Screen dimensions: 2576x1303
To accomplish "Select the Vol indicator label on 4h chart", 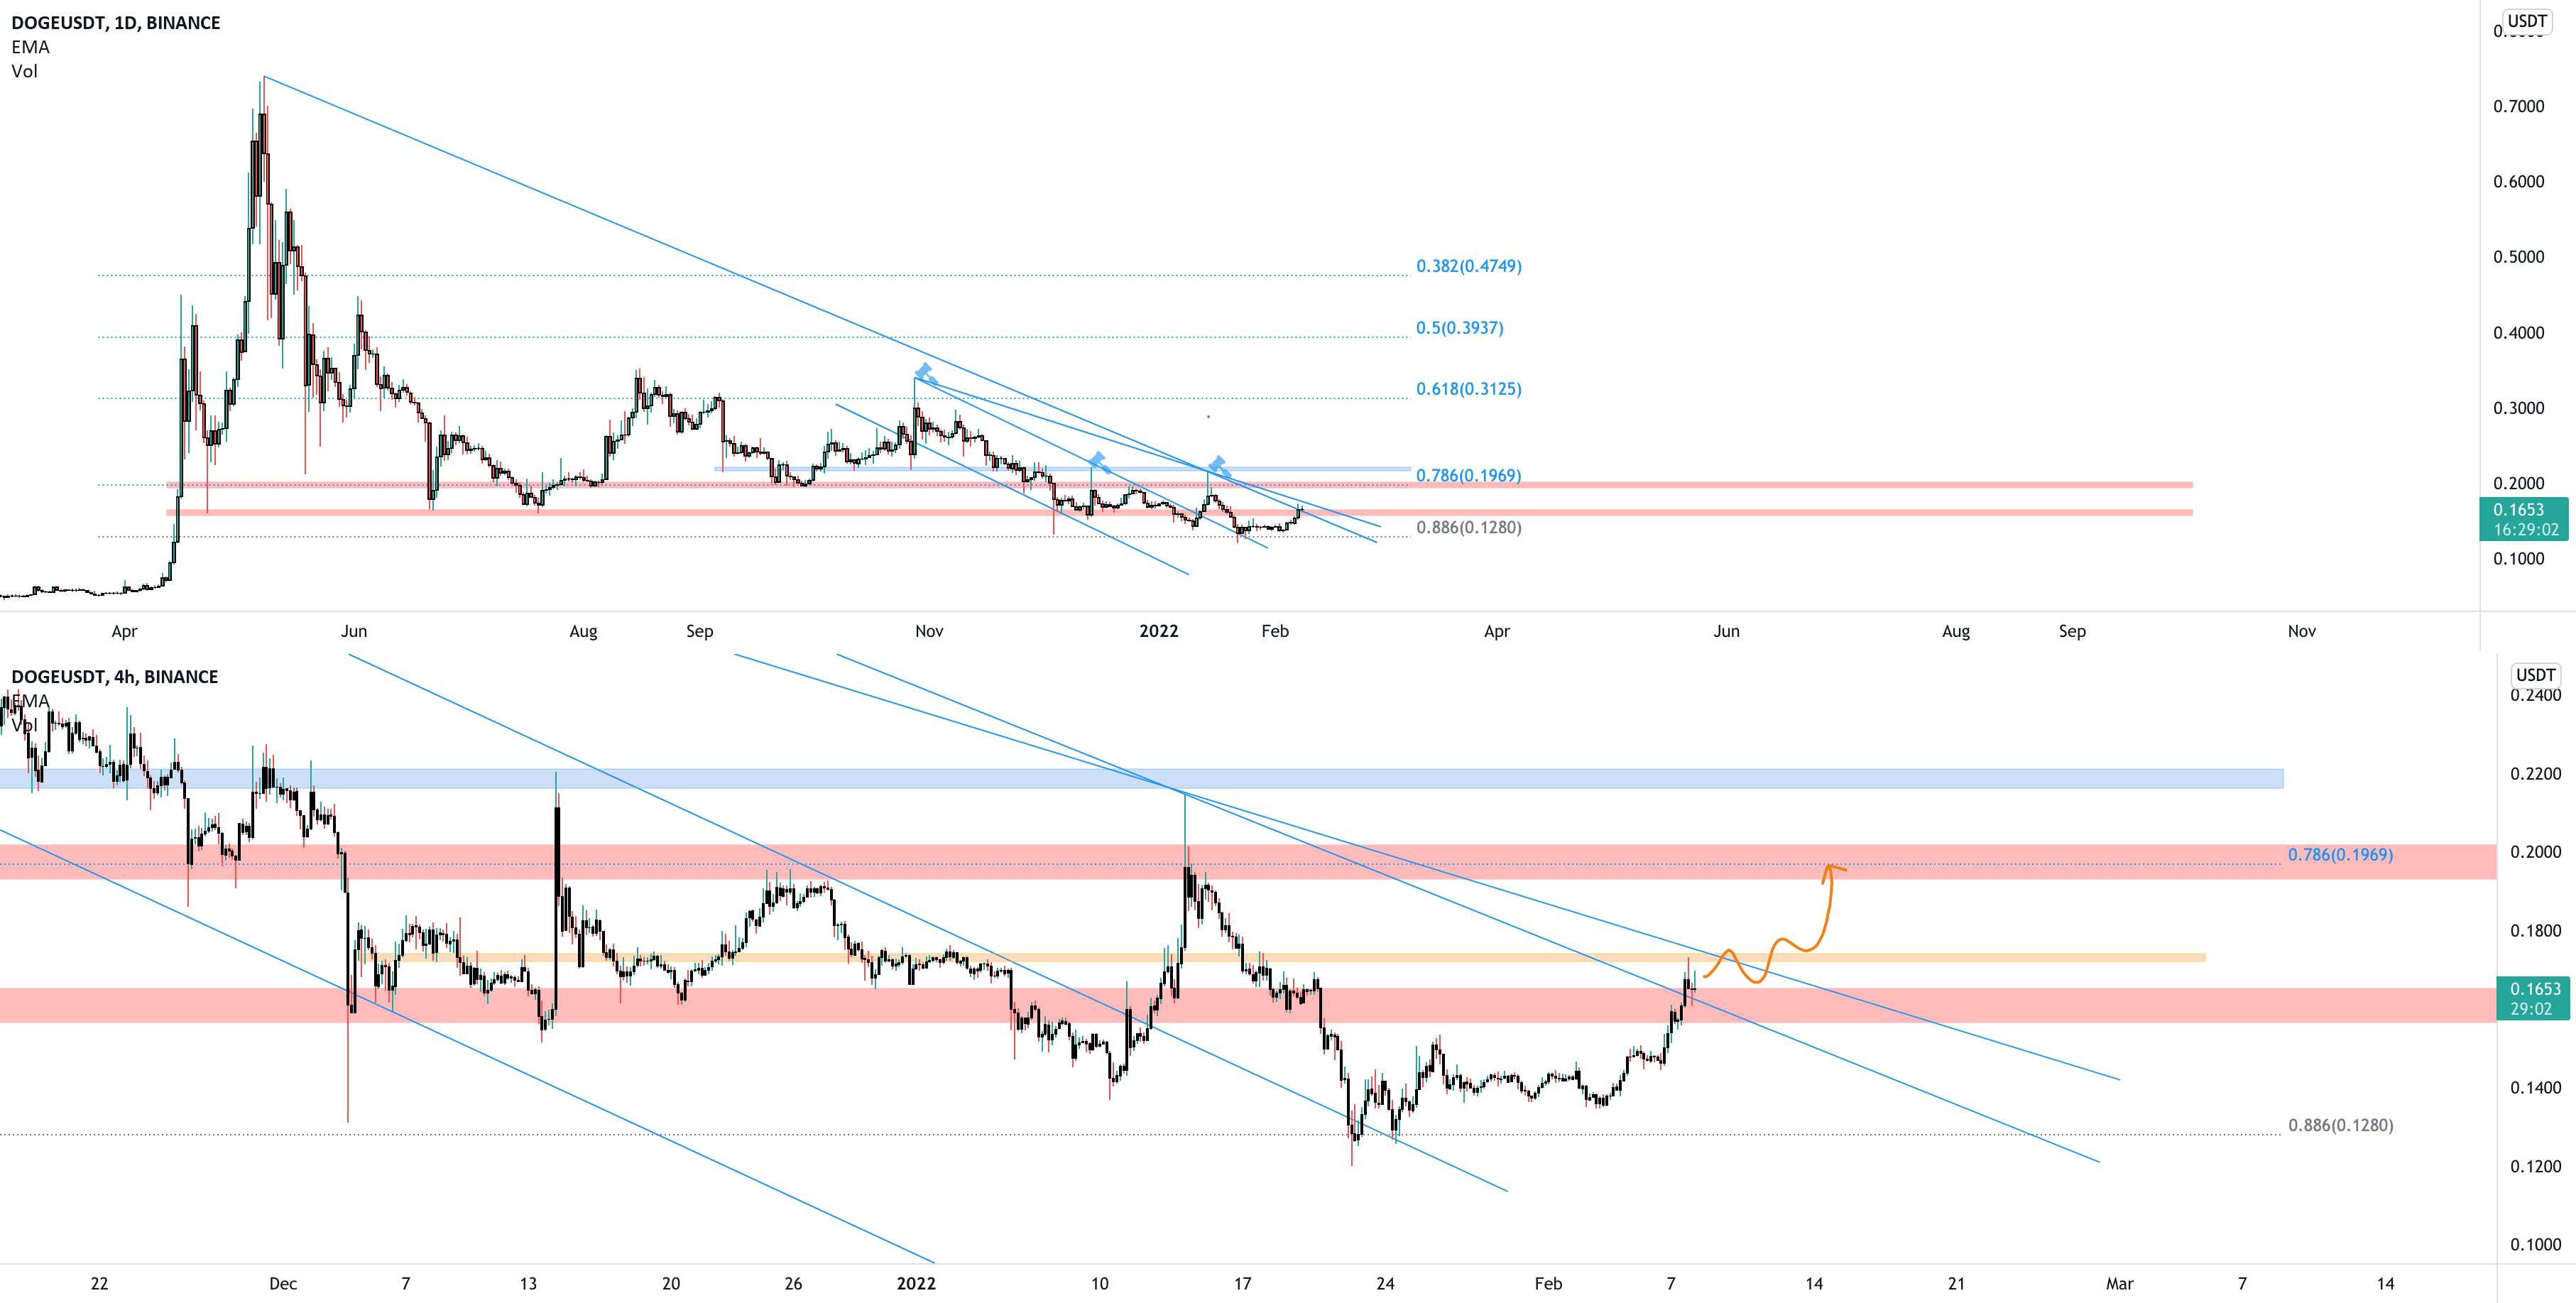I will 24,725.
